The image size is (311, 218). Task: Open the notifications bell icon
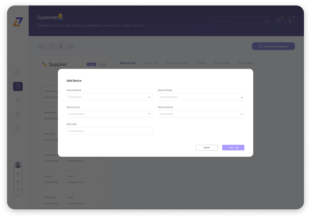(x=290, y=21)
